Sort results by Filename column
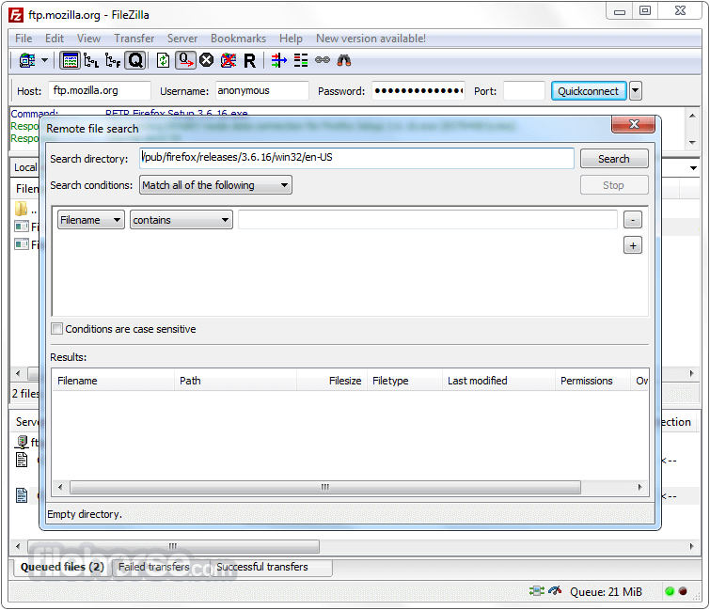This screenshot has width=710, height=610. pyautogui.click(x=113, y=381)
